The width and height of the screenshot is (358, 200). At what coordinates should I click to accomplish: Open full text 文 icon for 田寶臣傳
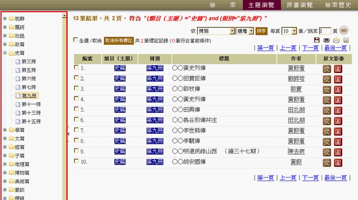point(327,80)
